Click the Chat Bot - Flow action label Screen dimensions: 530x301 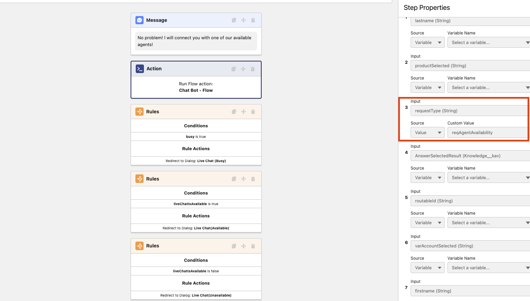coord(196,90)
